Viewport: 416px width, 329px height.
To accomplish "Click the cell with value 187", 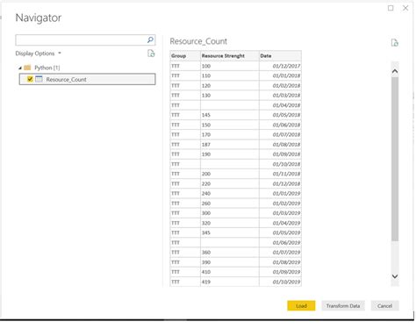I will [x=230, y=145].
